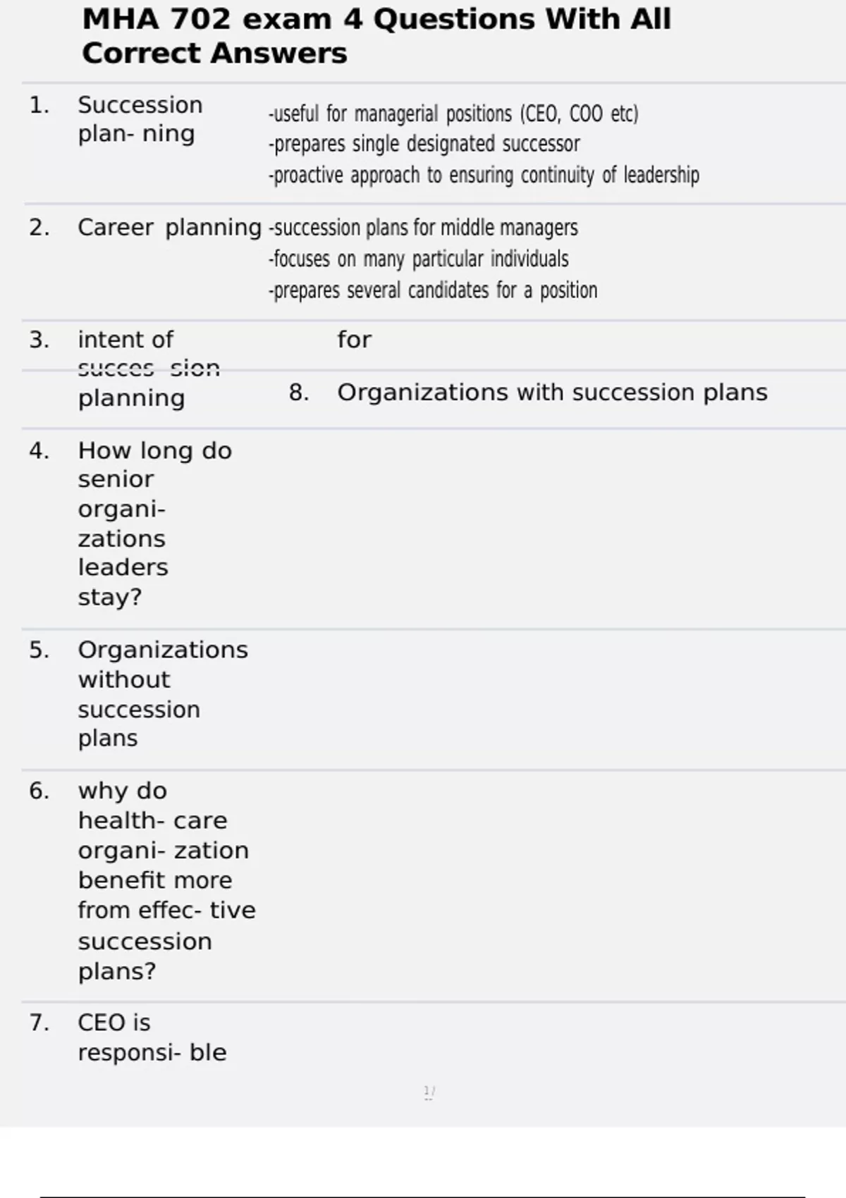Click the number 1 list marker
846x1198 pixels.
[39, 106]
